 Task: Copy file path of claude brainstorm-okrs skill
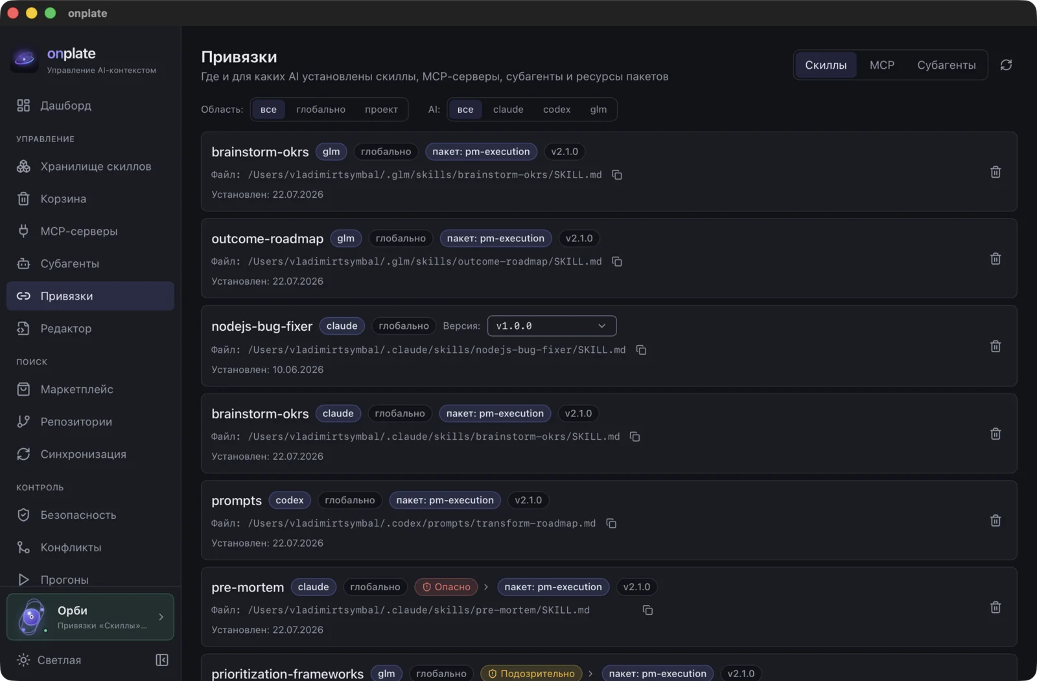click(x=635, y=437)
